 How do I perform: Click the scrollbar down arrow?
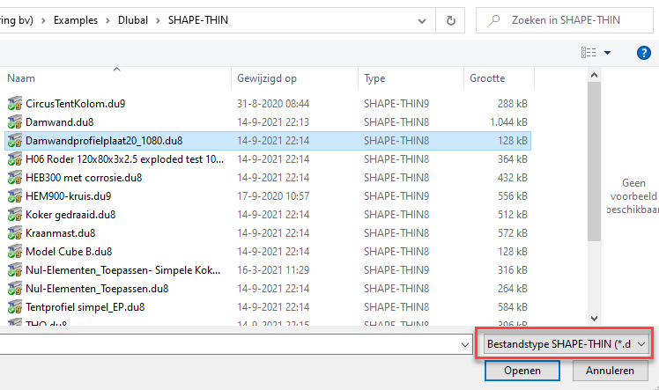[x=594, y=319]
